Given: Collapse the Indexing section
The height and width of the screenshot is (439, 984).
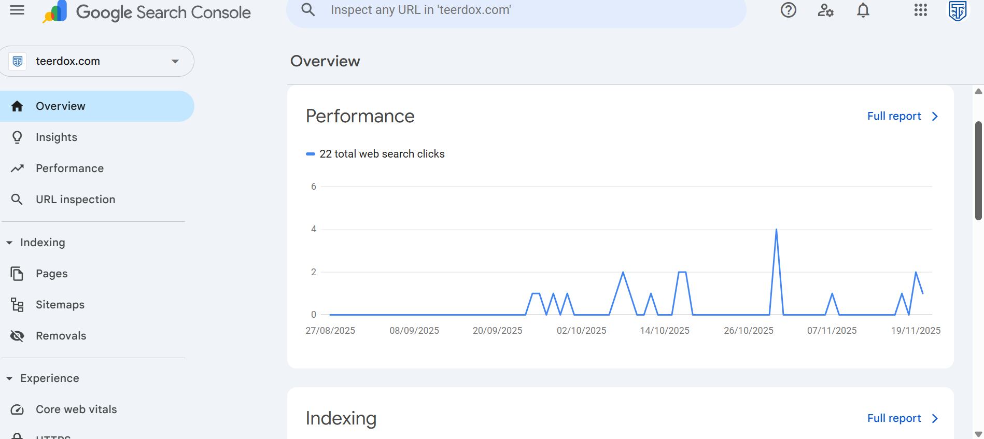Looking at the screenshot, I should point(9,243).
